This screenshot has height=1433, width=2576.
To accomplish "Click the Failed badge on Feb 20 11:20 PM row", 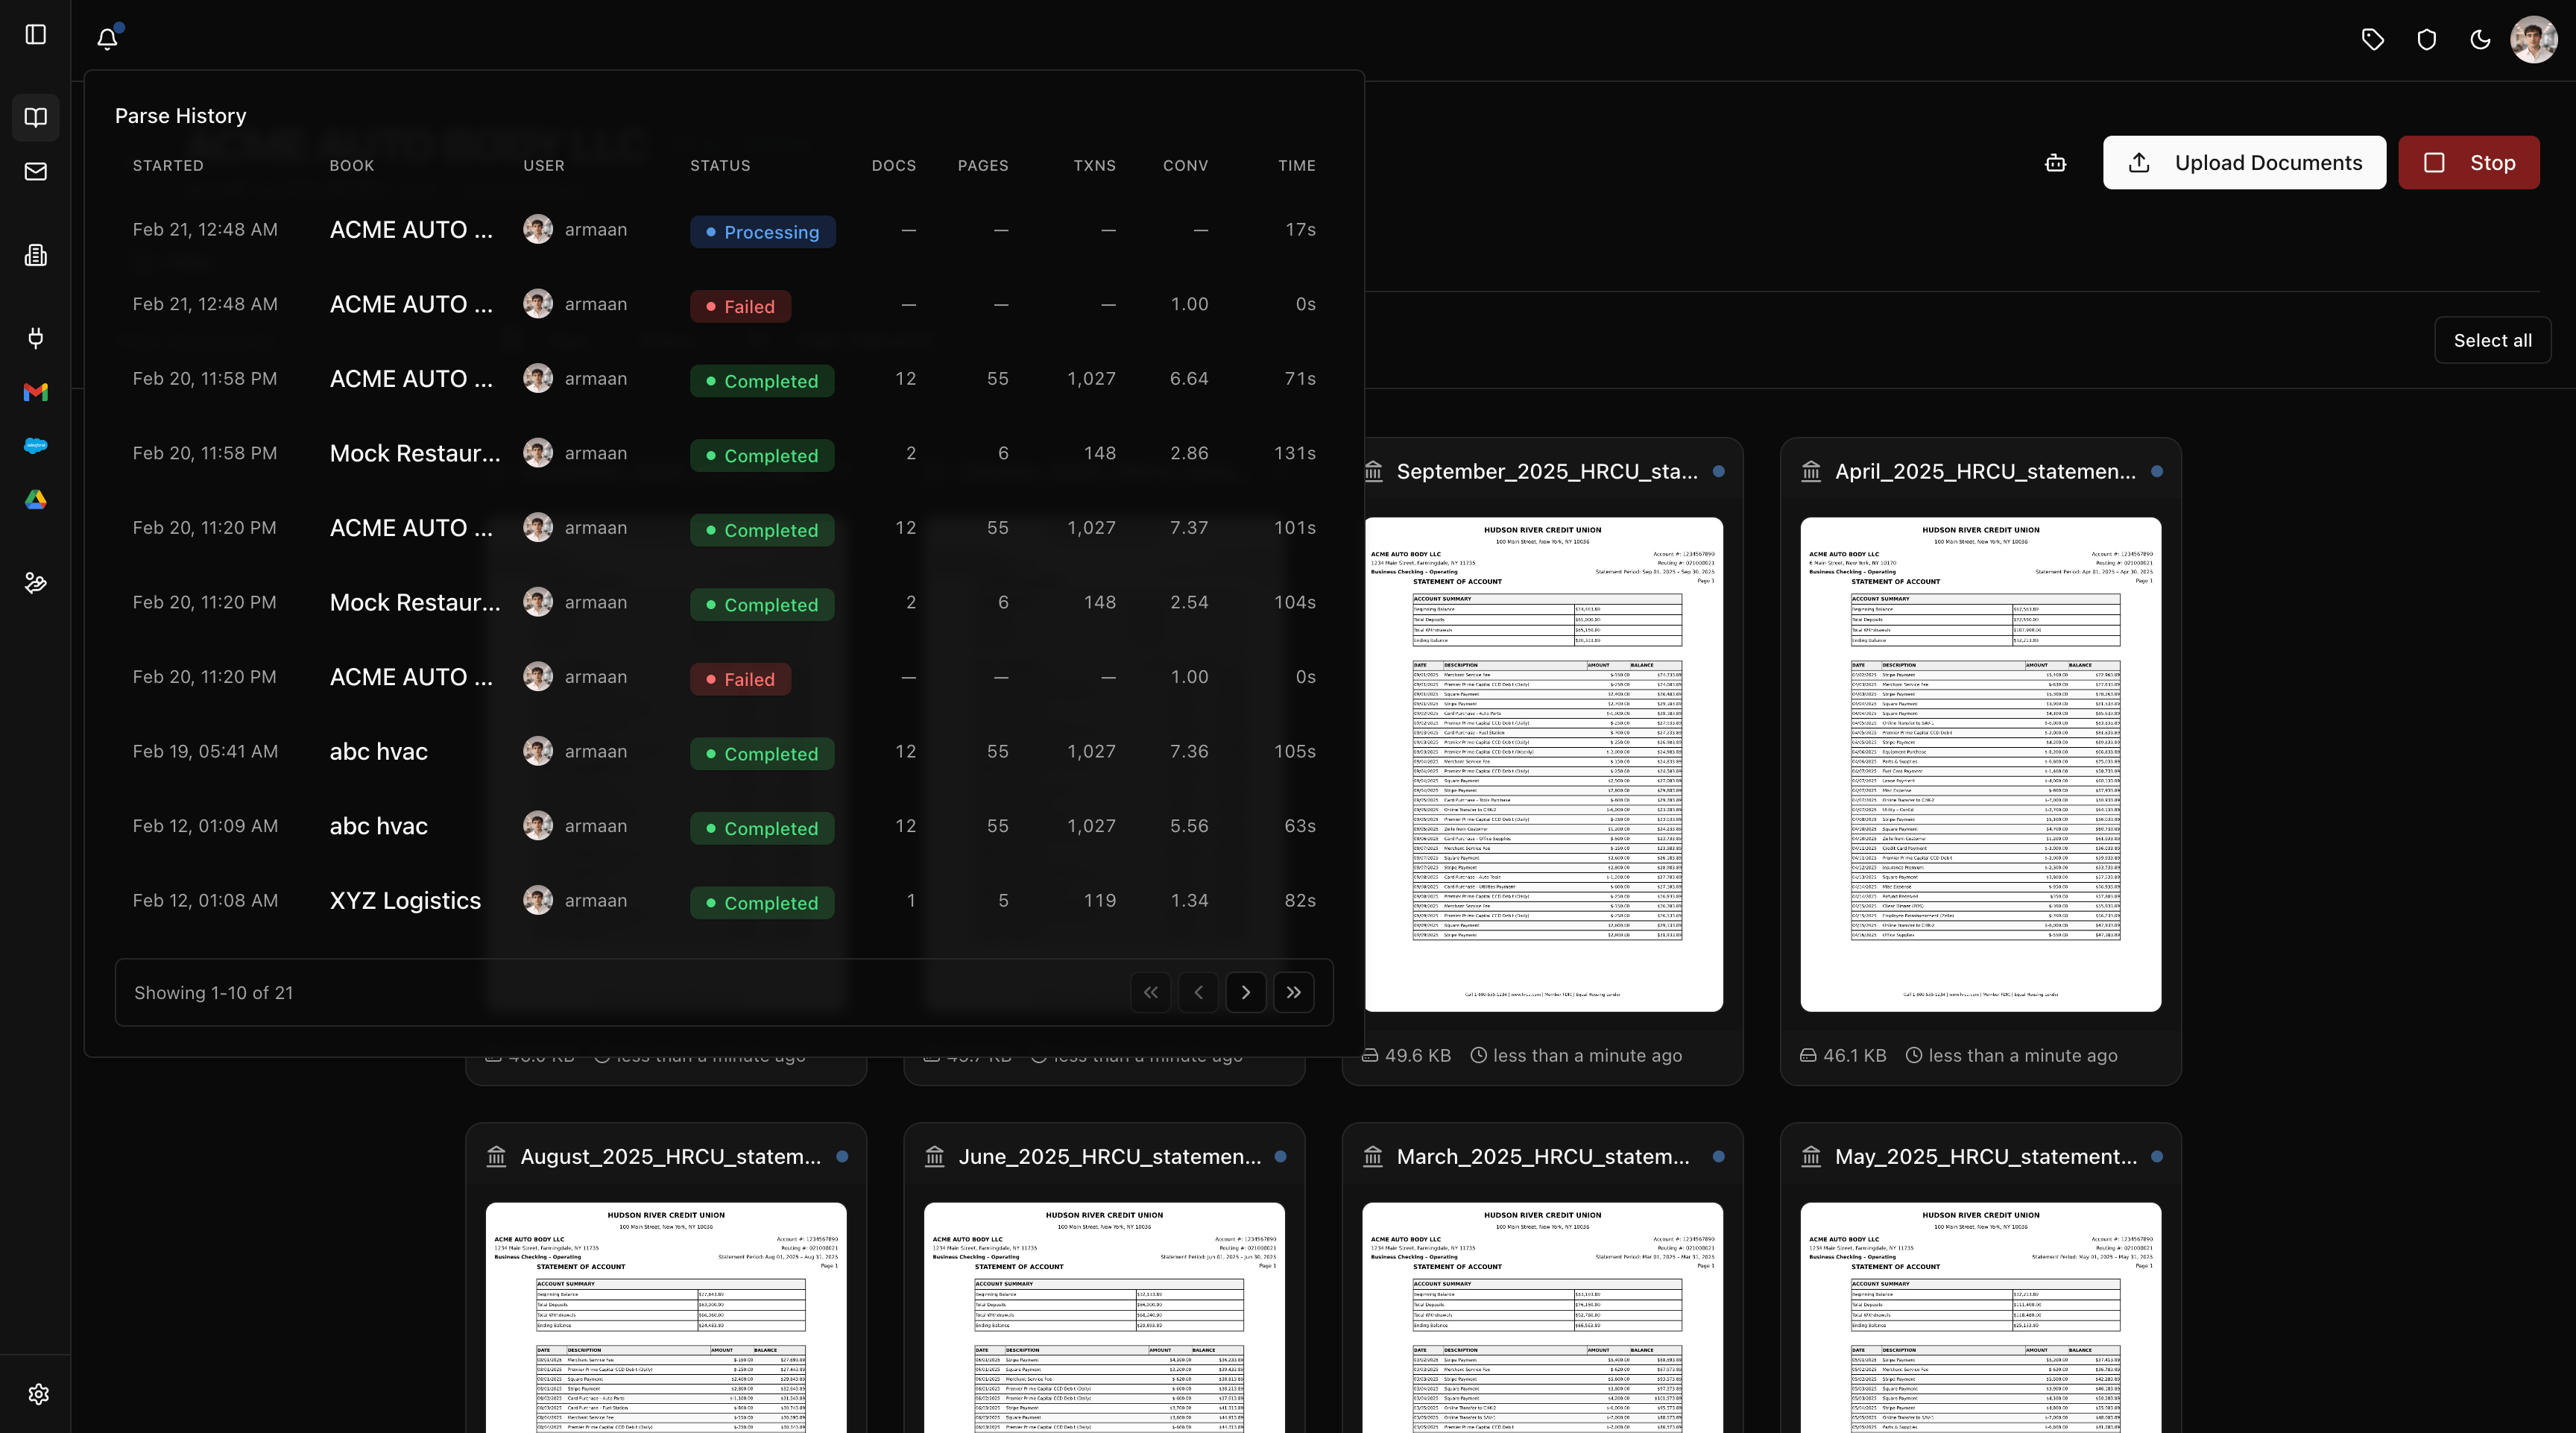I will click(x=740, y=679).
